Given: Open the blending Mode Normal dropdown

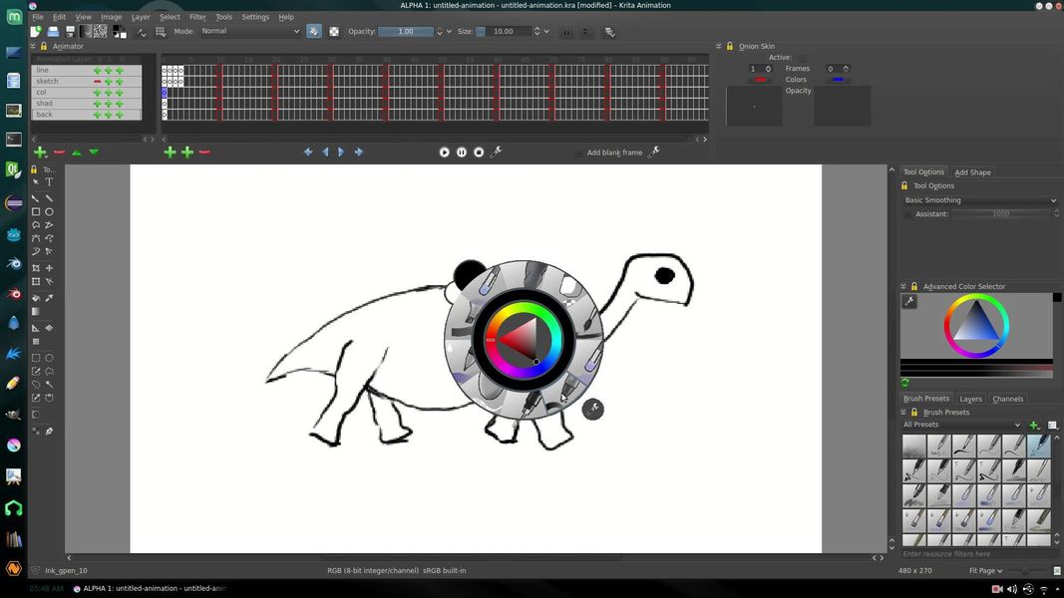Looking at the screenshot, I should tap(250, 31).
